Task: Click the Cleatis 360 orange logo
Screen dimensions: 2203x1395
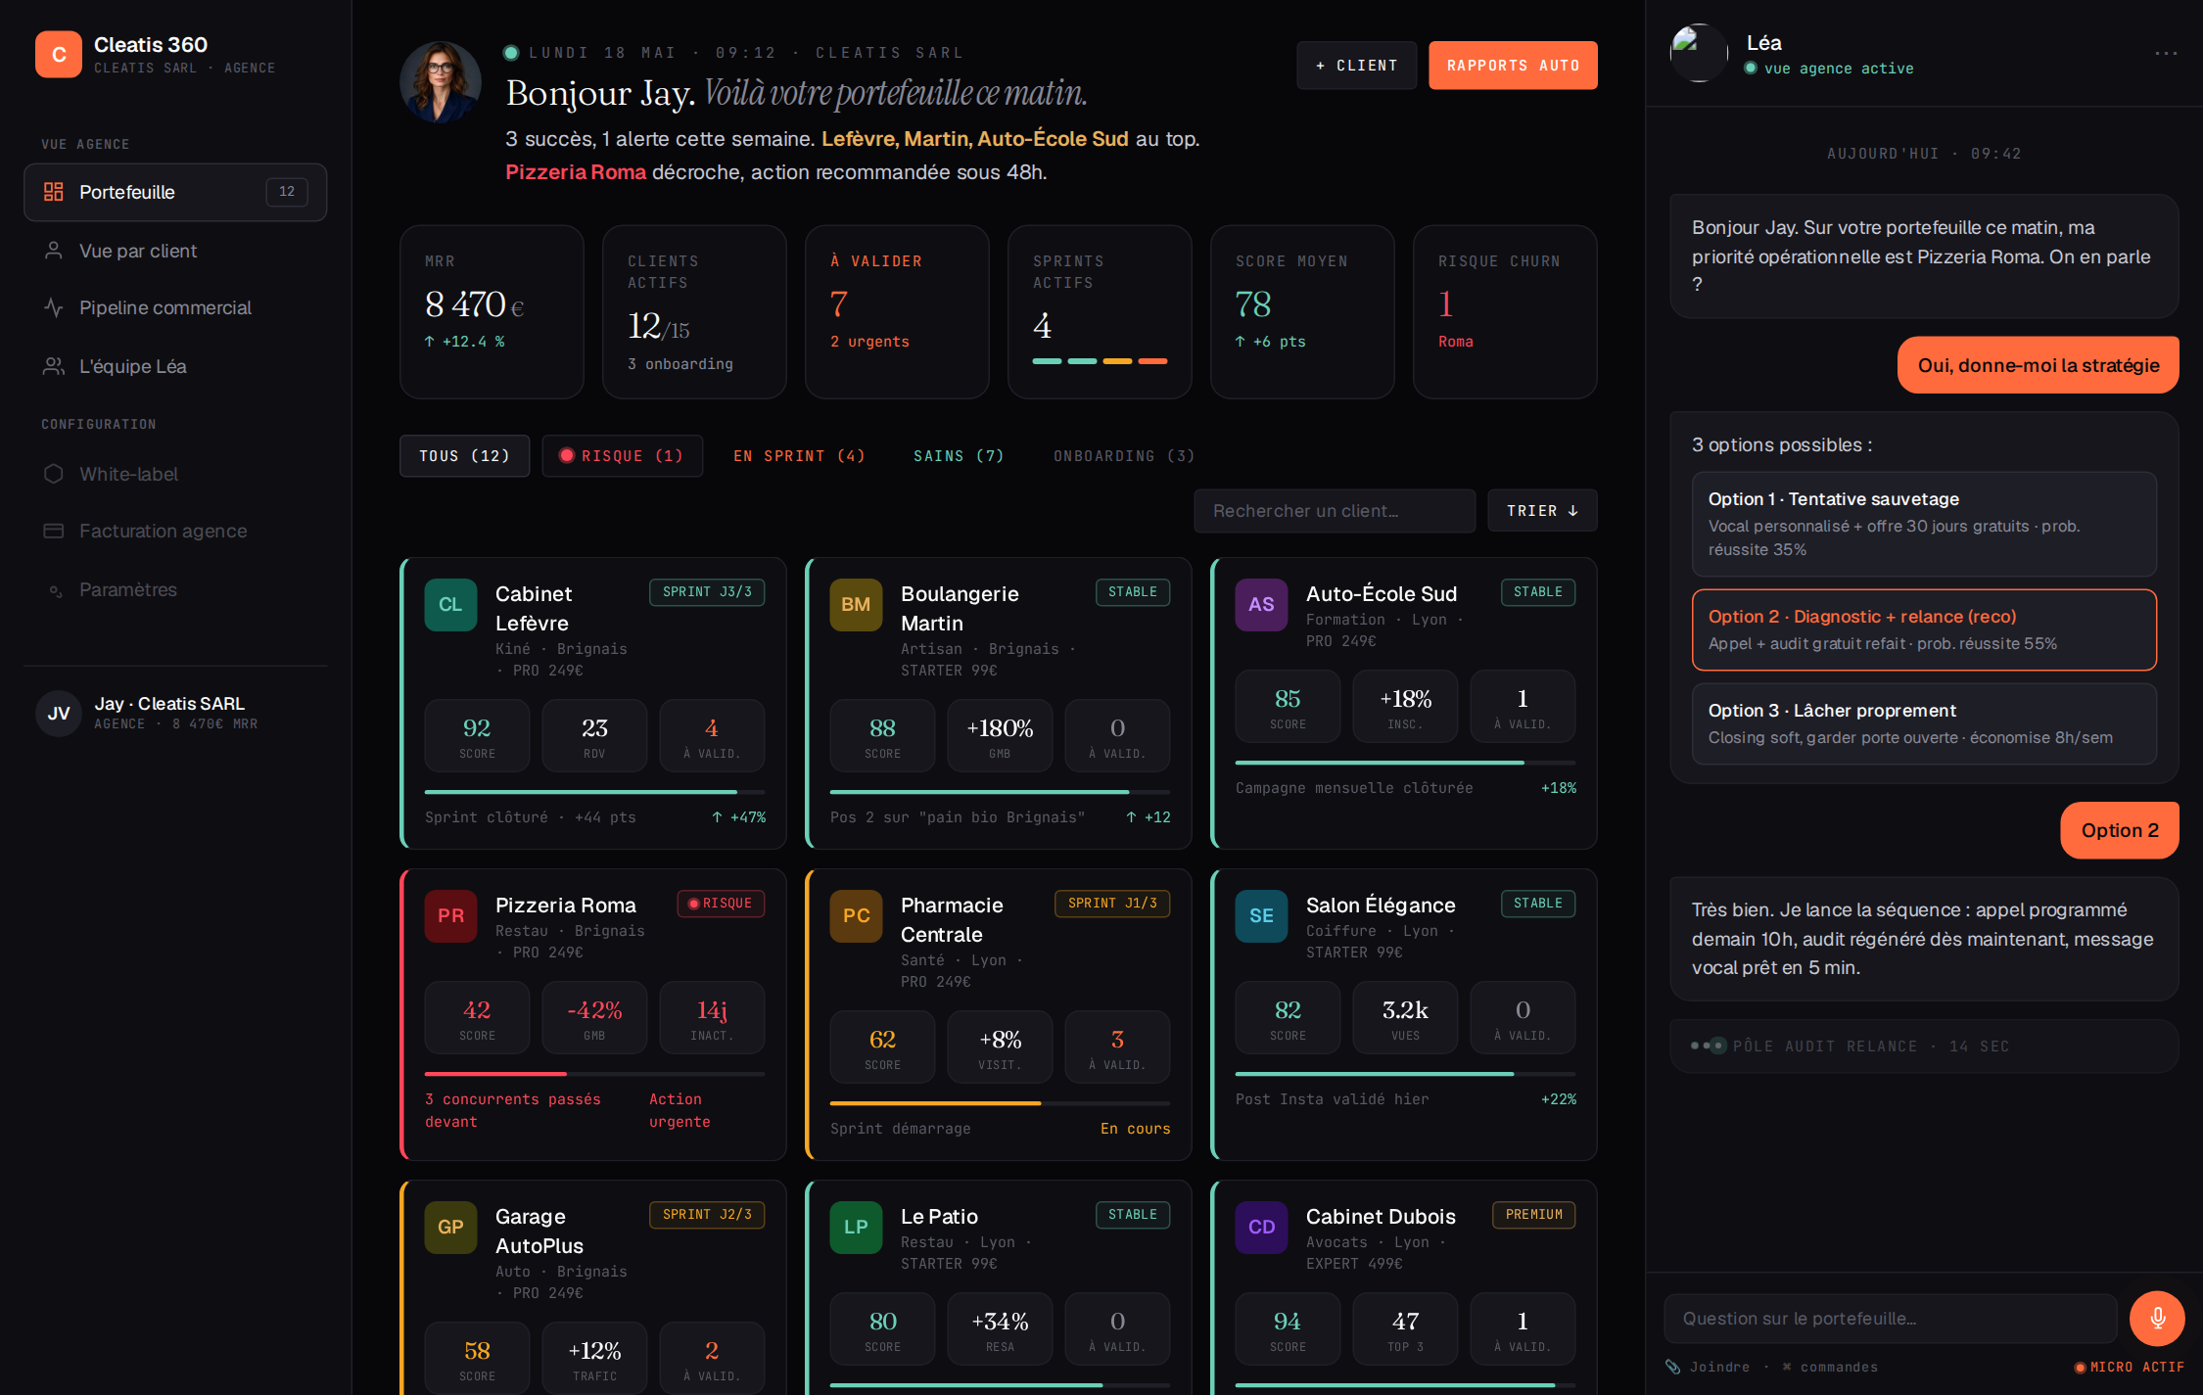Action: pos(59,54)
